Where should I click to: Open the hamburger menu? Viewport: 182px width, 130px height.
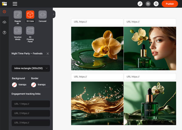(15, 4)
